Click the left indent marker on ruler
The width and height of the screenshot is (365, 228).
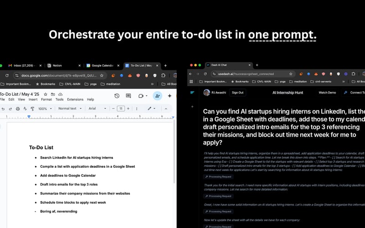(29, 116)
